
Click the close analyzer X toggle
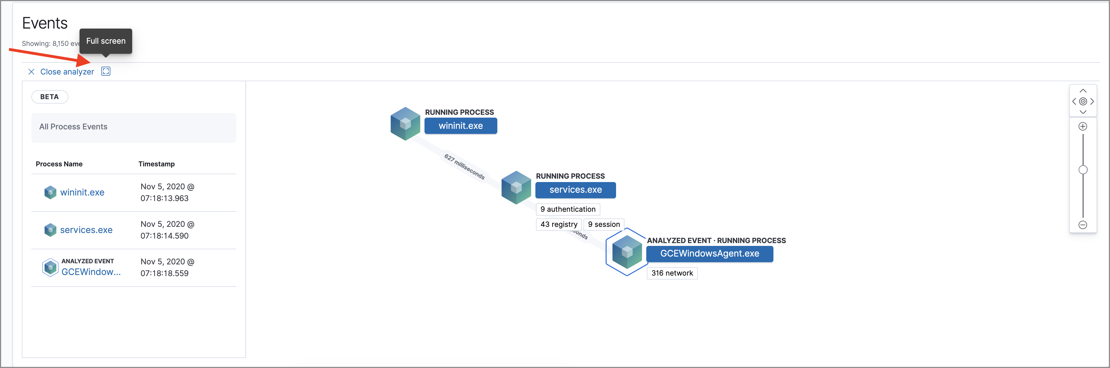pos(31,71)
